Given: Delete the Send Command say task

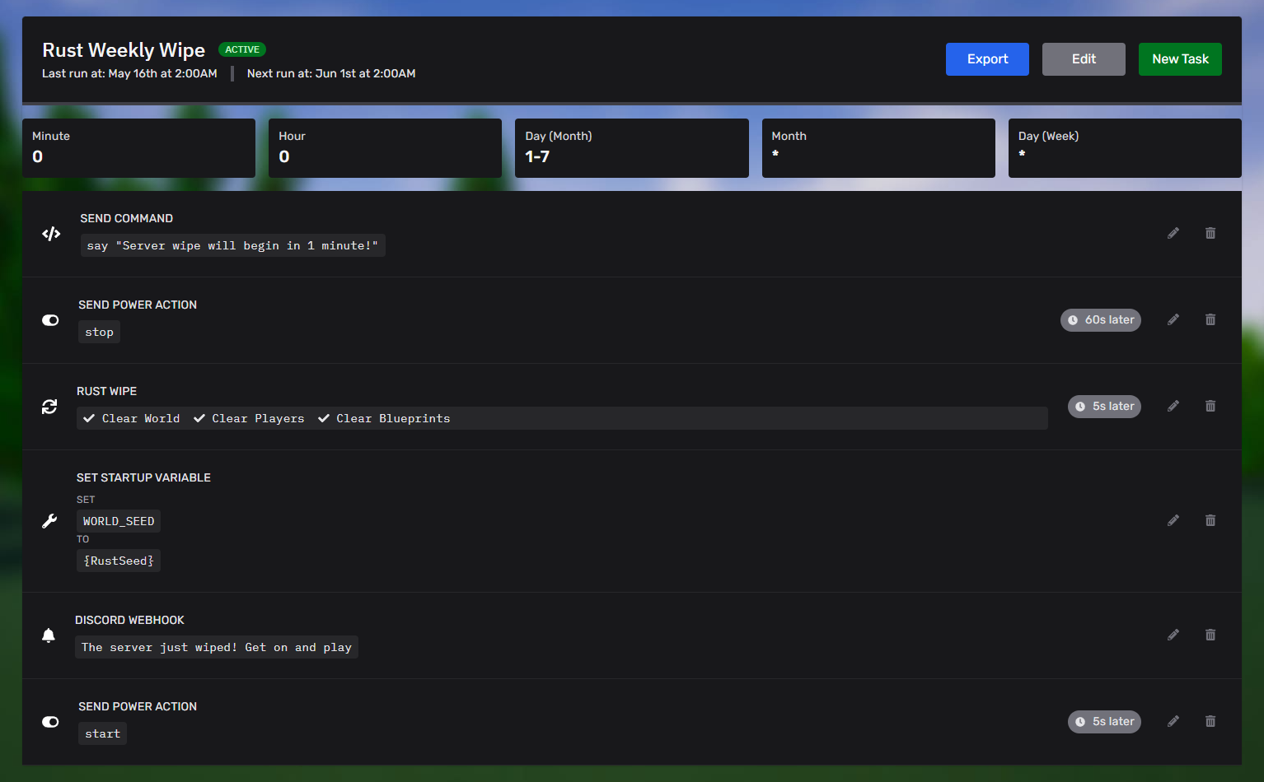Looking at the screenshot, I should (1210, 234).
